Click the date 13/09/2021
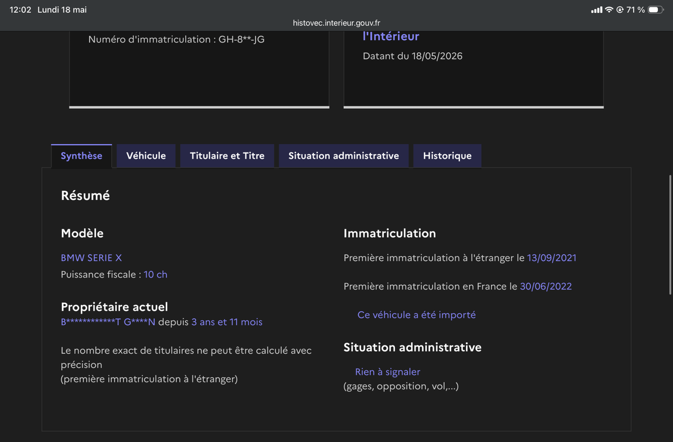 coord(551,258)
